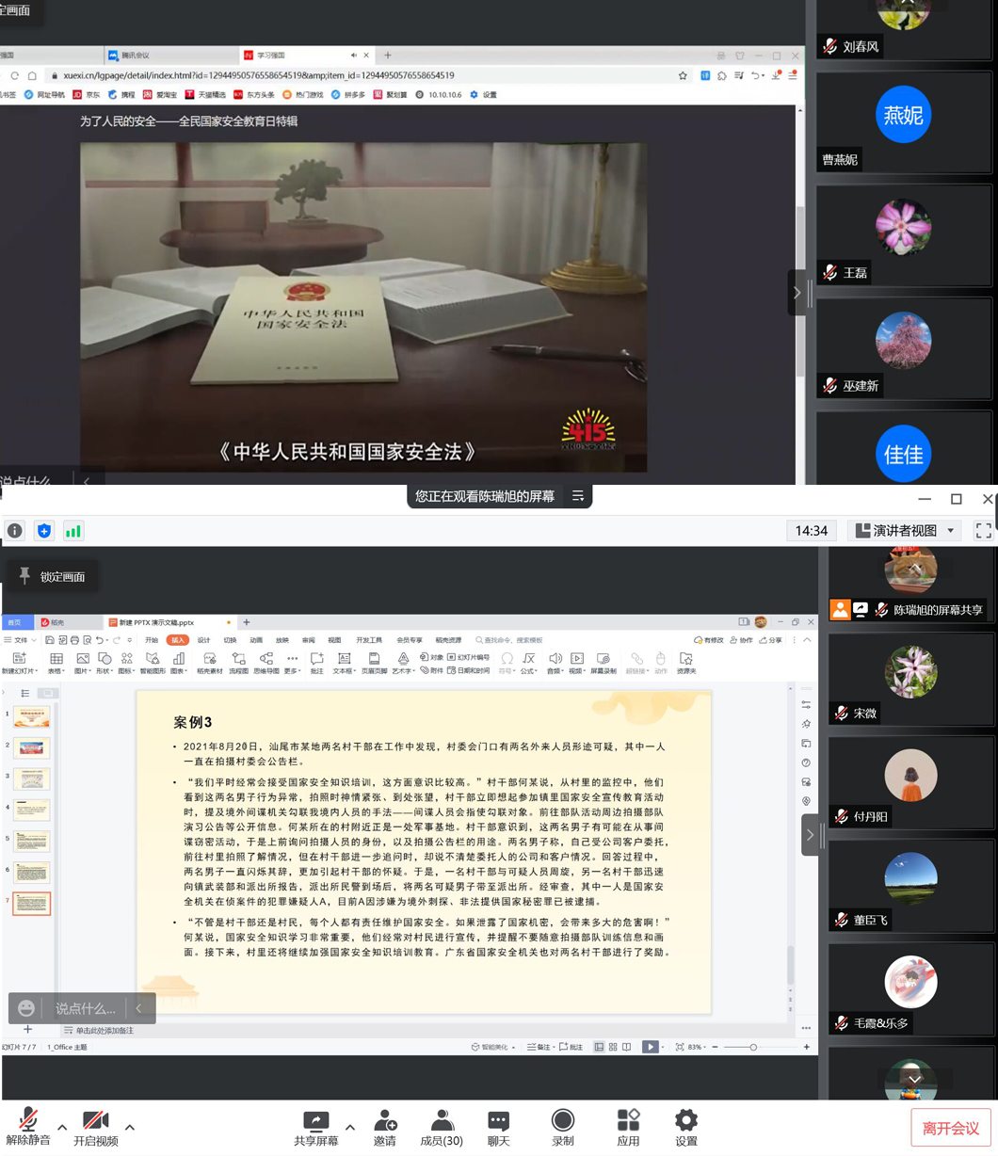Image resolution: width=998 pixels, height=1156 pixels.
Task: Expand audio options arrow beside 解除静音
Action: coord(62,1127)
